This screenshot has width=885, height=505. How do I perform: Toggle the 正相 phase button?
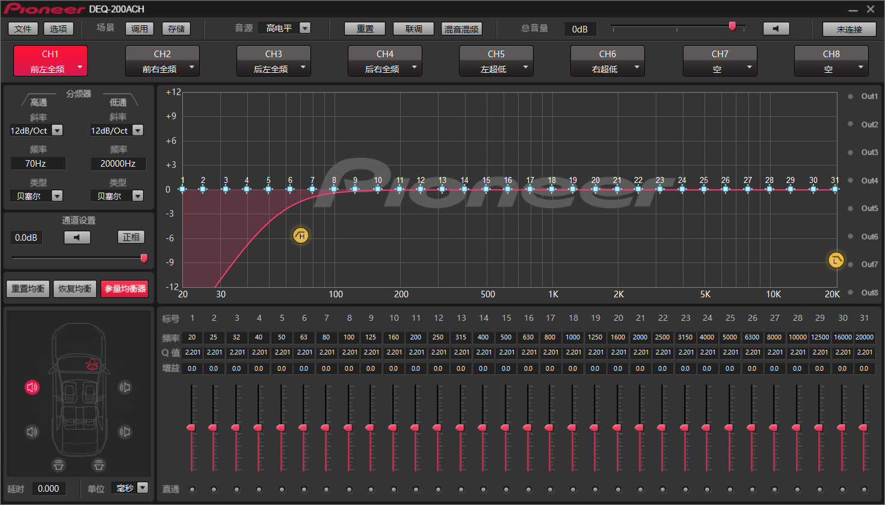tap(131, 237)
